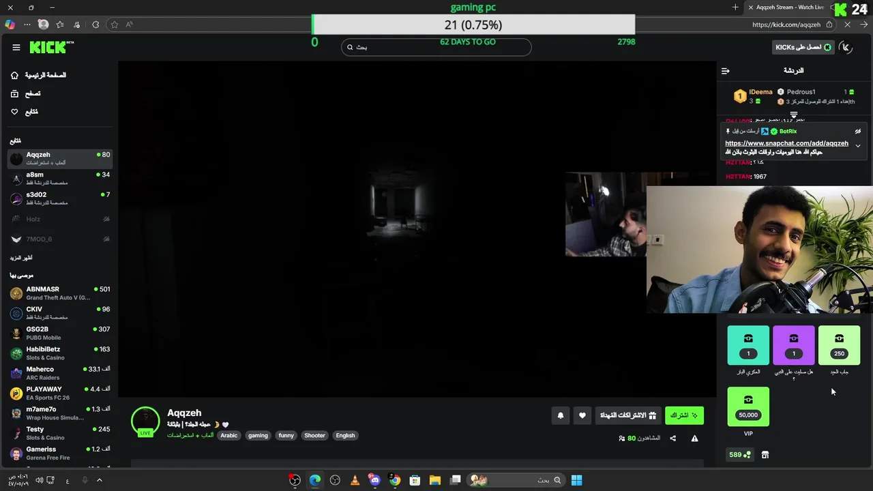Select the teal 1-point channel reward

click(748, 345)
